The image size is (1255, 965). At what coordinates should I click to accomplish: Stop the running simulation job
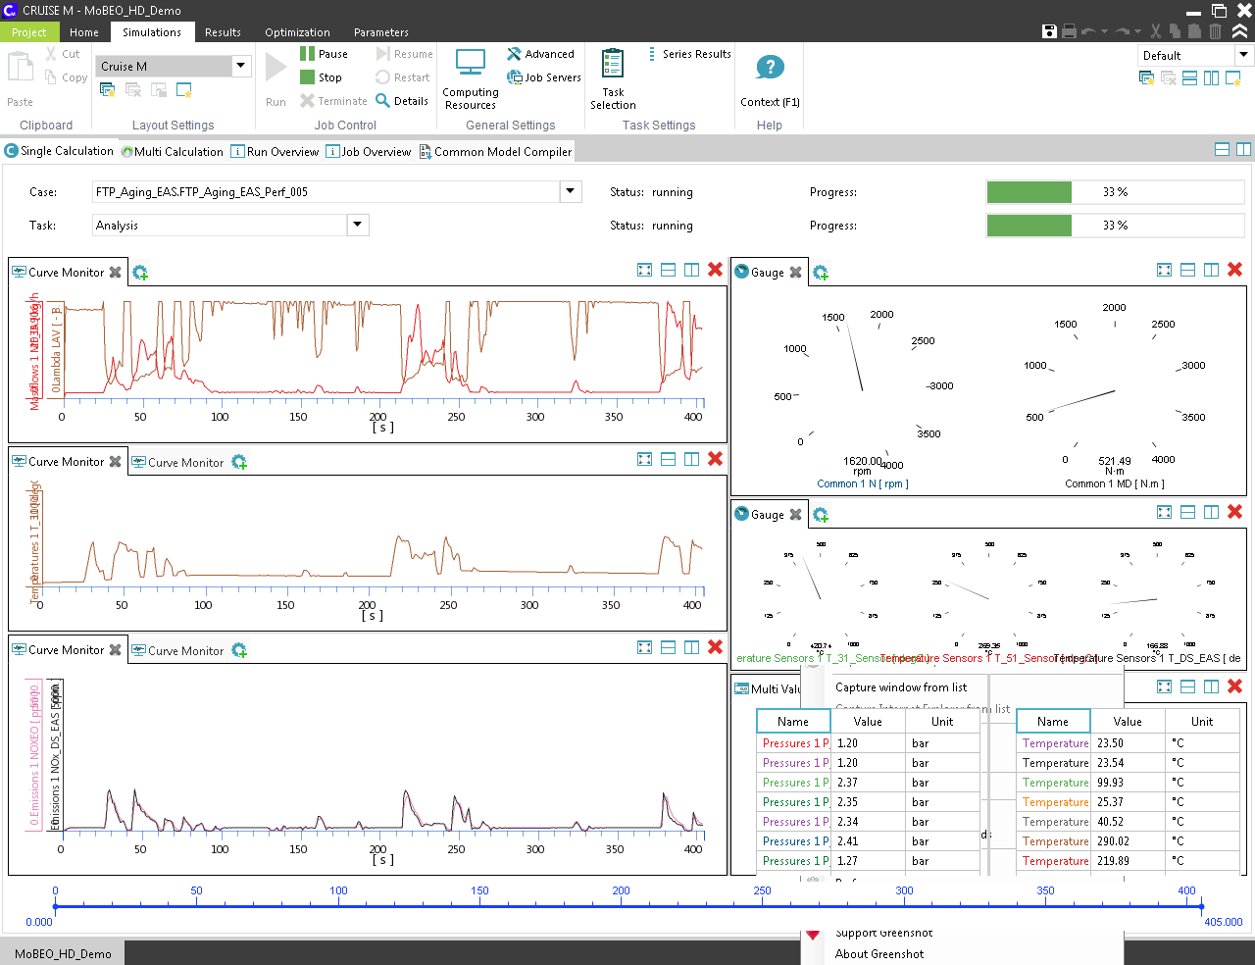(x=322, y=77)
